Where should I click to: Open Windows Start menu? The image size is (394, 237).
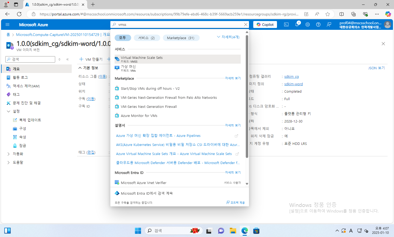tap(138, 231)
